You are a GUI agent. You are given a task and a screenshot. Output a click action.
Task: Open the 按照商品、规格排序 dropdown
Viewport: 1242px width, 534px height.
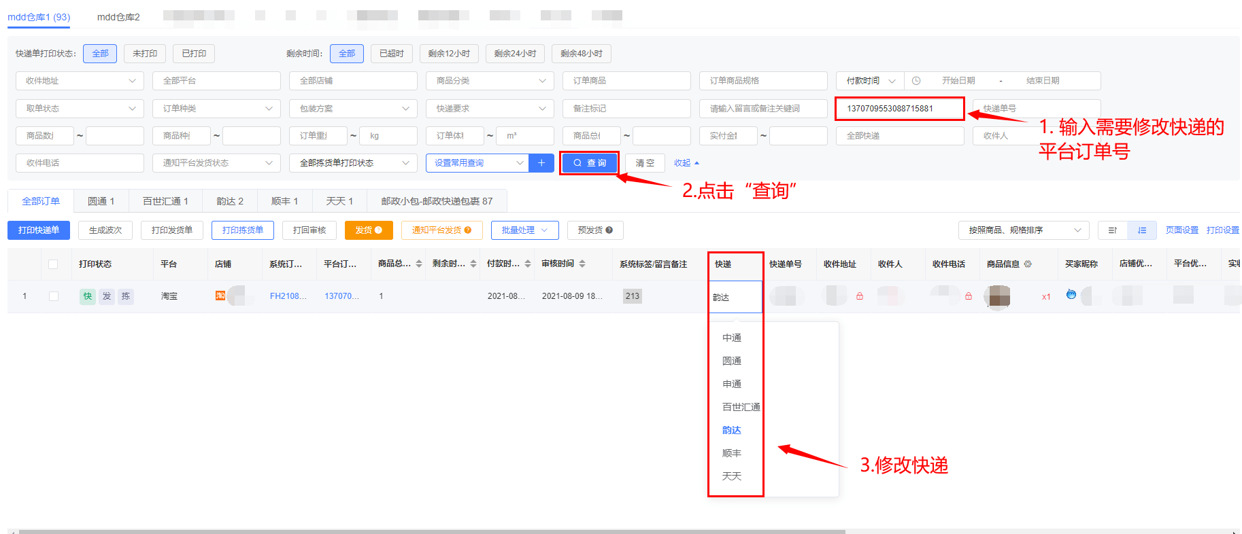(x=1024, y=230)
